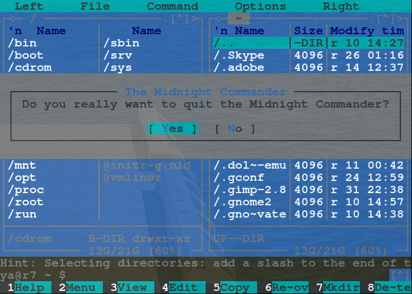Image resolution: width=412 pixels, height=294 pixels.
Task: Click the right panel ~ path label
Action: coord(239,18)
